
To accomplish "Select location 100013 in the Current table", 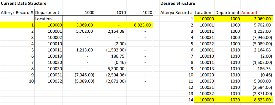I will [55, 56].
